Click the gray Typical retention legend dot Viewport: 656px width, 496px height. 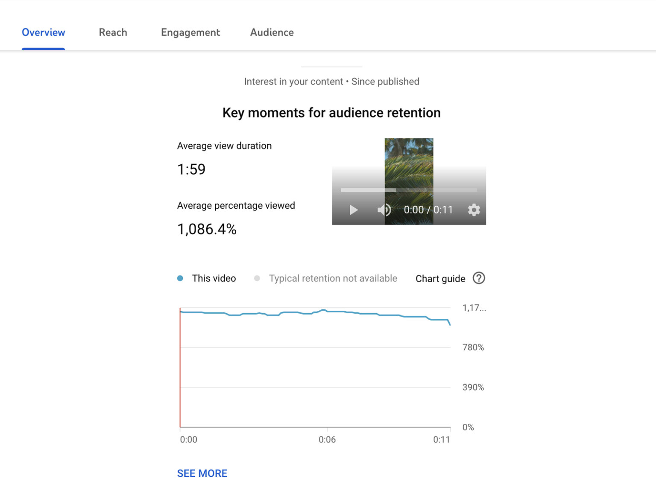(257, 278)
